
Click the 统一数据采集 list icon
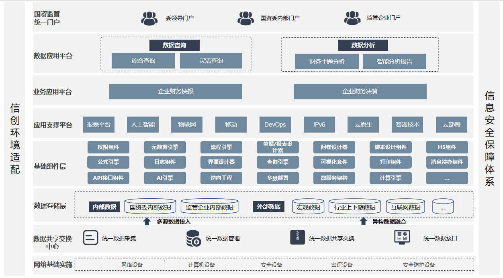[x=90, y=238]
